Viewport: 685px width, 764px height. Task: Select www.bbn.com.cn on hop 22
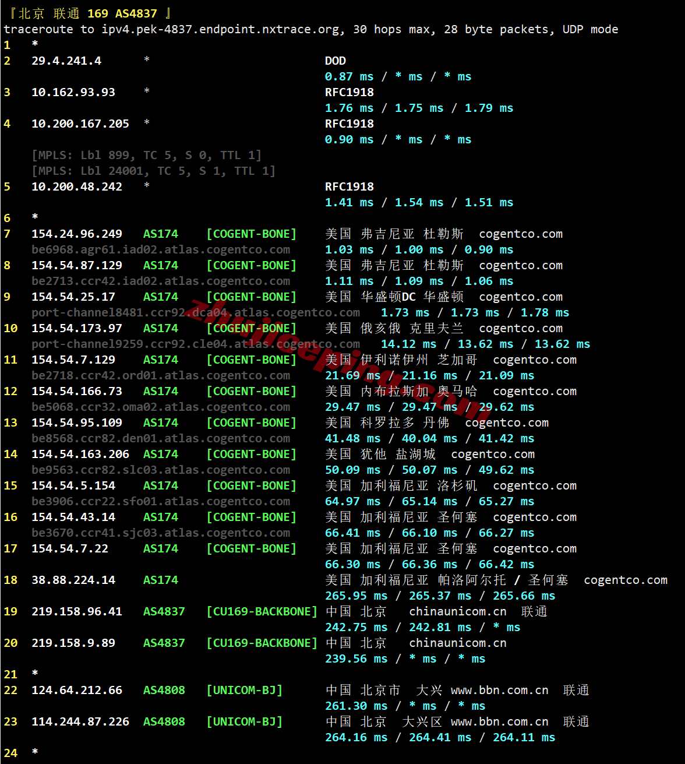[x=500, y=690]
